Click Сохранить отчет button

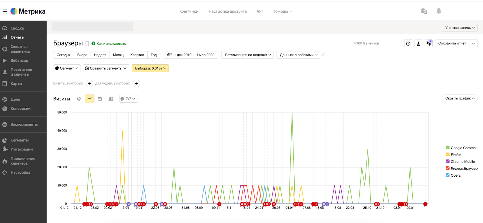[452, 44]
